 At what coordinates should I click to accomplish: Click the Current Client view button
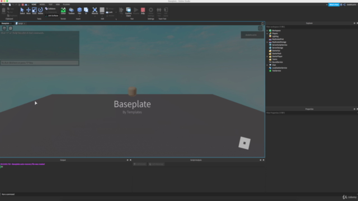(128, 12)
